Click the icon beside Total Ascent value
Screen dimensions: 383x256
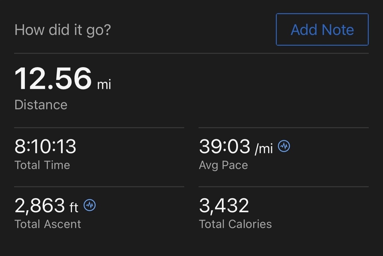[90, 205]
